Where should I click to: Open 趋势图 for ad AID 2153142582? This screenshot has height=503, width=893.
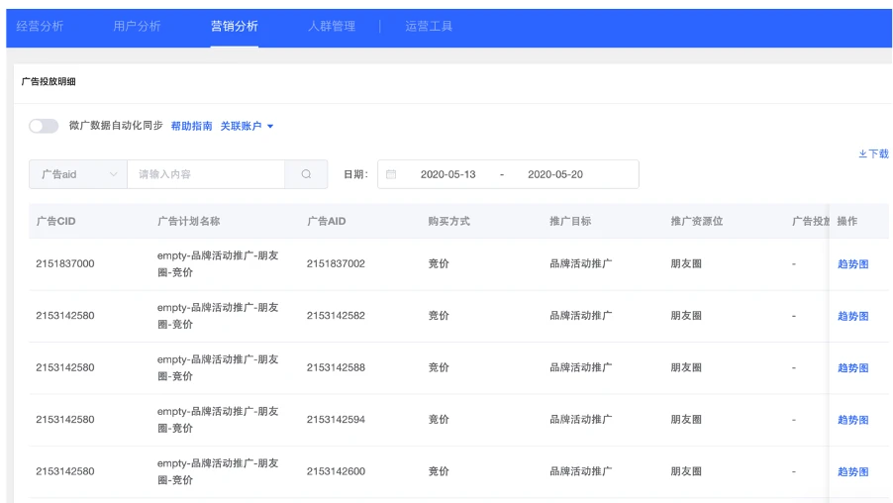point(852,316)
